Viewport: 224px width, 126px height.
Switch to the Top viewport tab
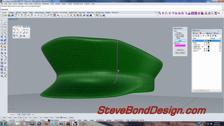(19, 114)
